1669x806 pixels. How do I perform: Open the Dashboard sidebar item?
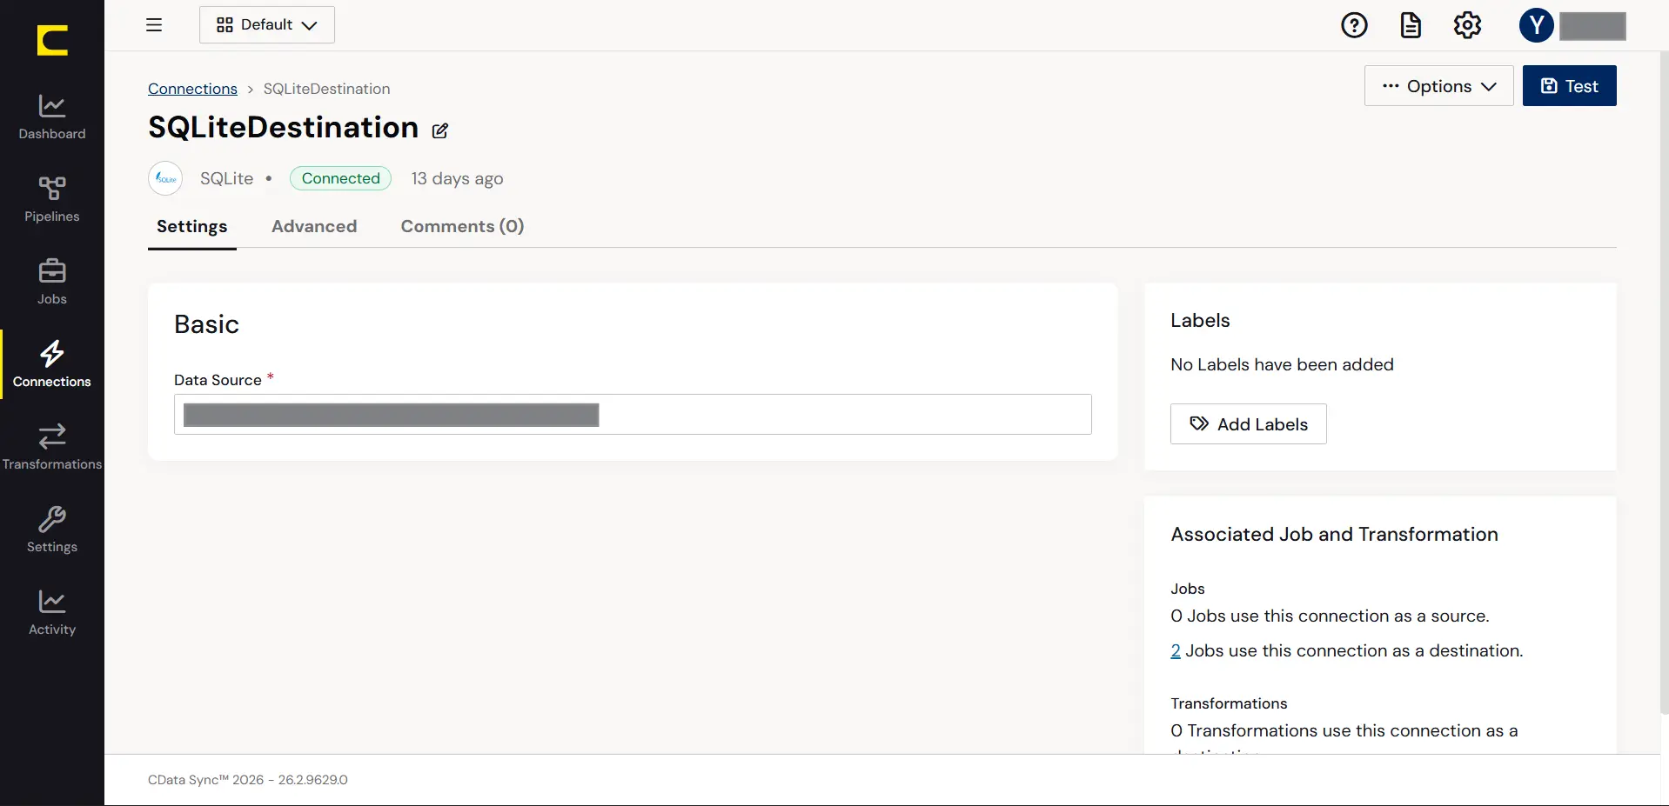[52, 117]
